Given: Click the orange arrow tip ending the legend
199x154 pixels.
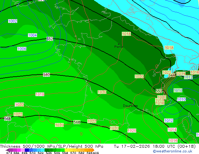Looking at the screenshot, I should tap(94, 150).
